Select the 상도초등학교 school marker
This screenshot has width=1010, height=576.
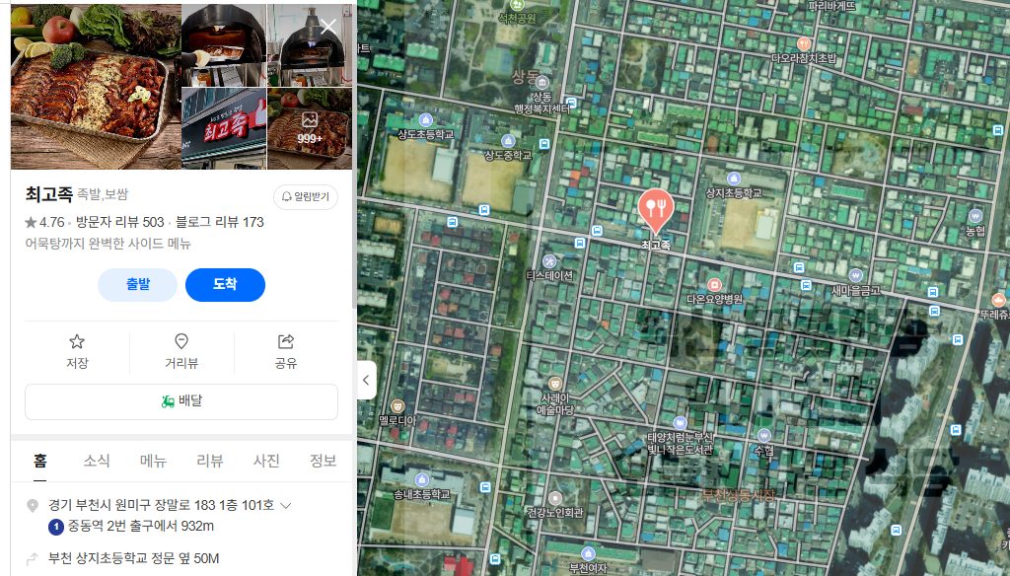(x=425, y=120)
